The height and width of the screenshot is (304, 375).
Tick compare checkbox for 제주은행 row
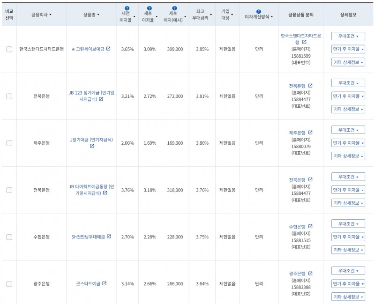[x=9, y=143]
